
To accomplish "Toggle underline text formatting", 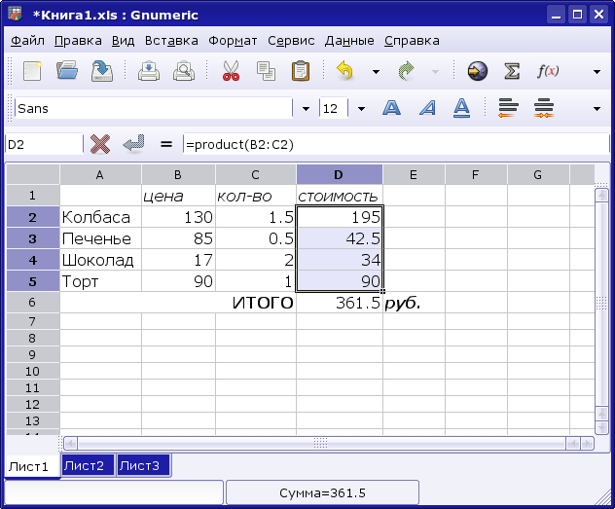I will (x=462, y=108).
